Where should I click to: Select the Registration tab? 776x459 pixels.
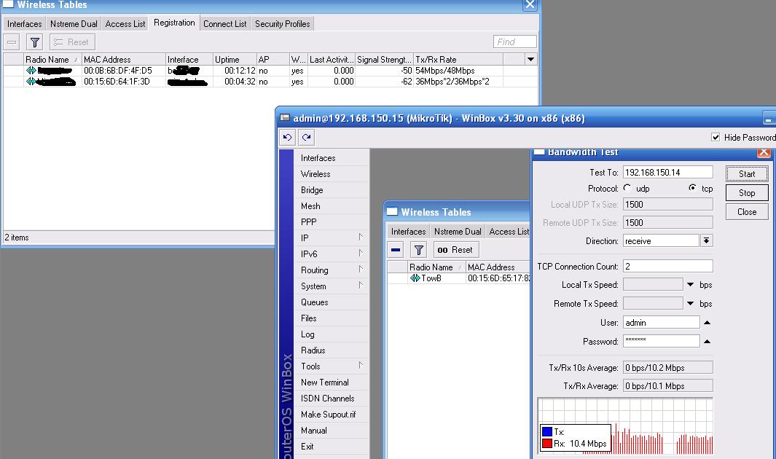pyautogui.click(x=174, y=23)
